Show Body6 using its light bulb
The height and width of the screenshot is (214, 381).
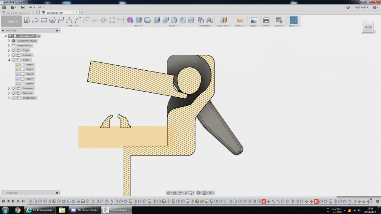(x=17, y=74)
